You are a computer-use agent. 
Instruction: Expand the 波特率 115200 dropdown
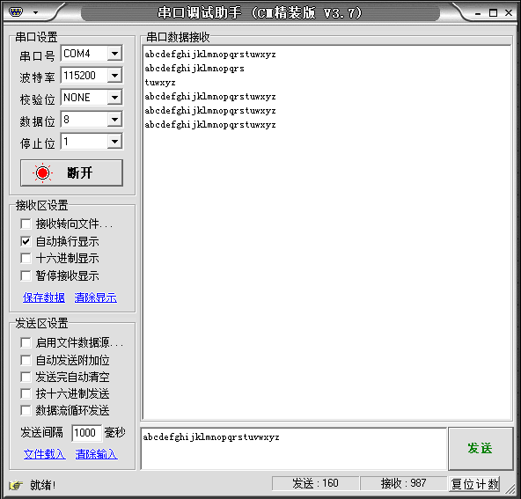pyautogui.click(x=114, y=76)
